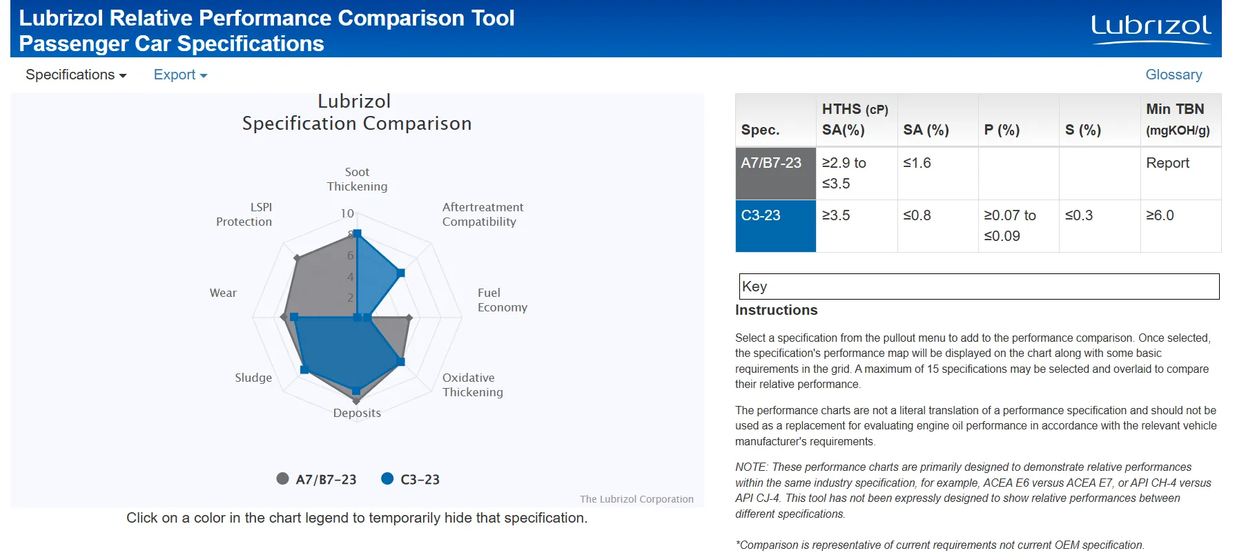Select the A7/B7-23 spec row cell
Viewport: 1246px width, 553px height.
point(776,173)
